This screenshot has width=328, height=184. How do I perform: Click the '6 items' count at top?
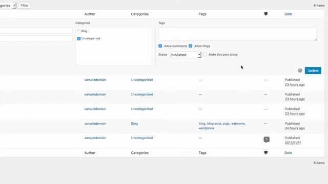319,6
